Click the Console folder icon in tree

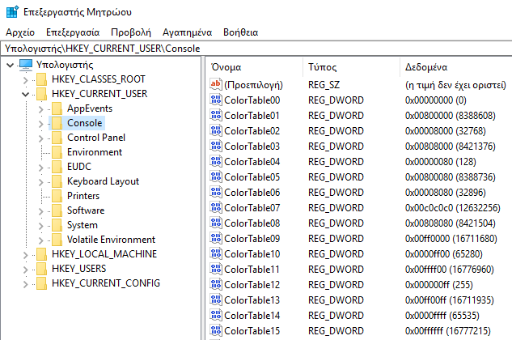56,123
